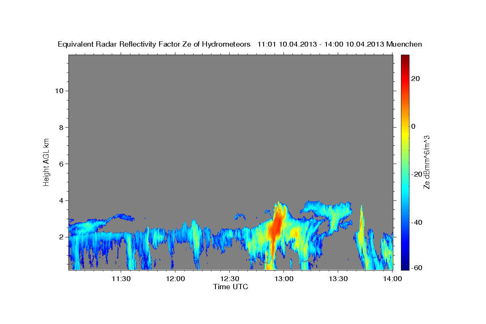486x324 pixels.
Task: Click the height axis label '6'
Action: [x=60, y=164]
